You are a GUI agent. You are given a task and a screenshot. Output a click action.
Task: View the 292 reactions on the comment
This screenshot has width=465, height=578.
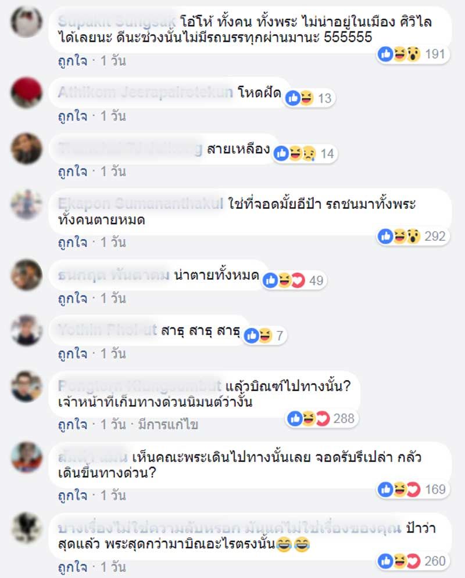click(413, 236)
